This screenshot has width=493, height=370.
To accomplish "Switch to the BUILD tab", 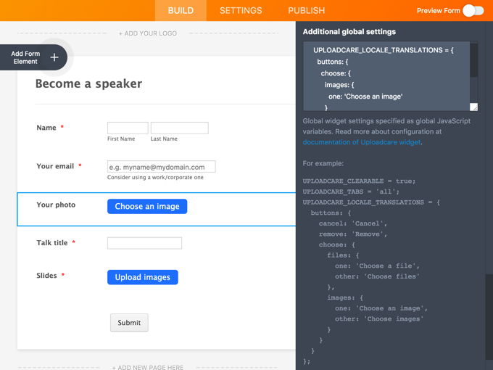I will [181, 10].
